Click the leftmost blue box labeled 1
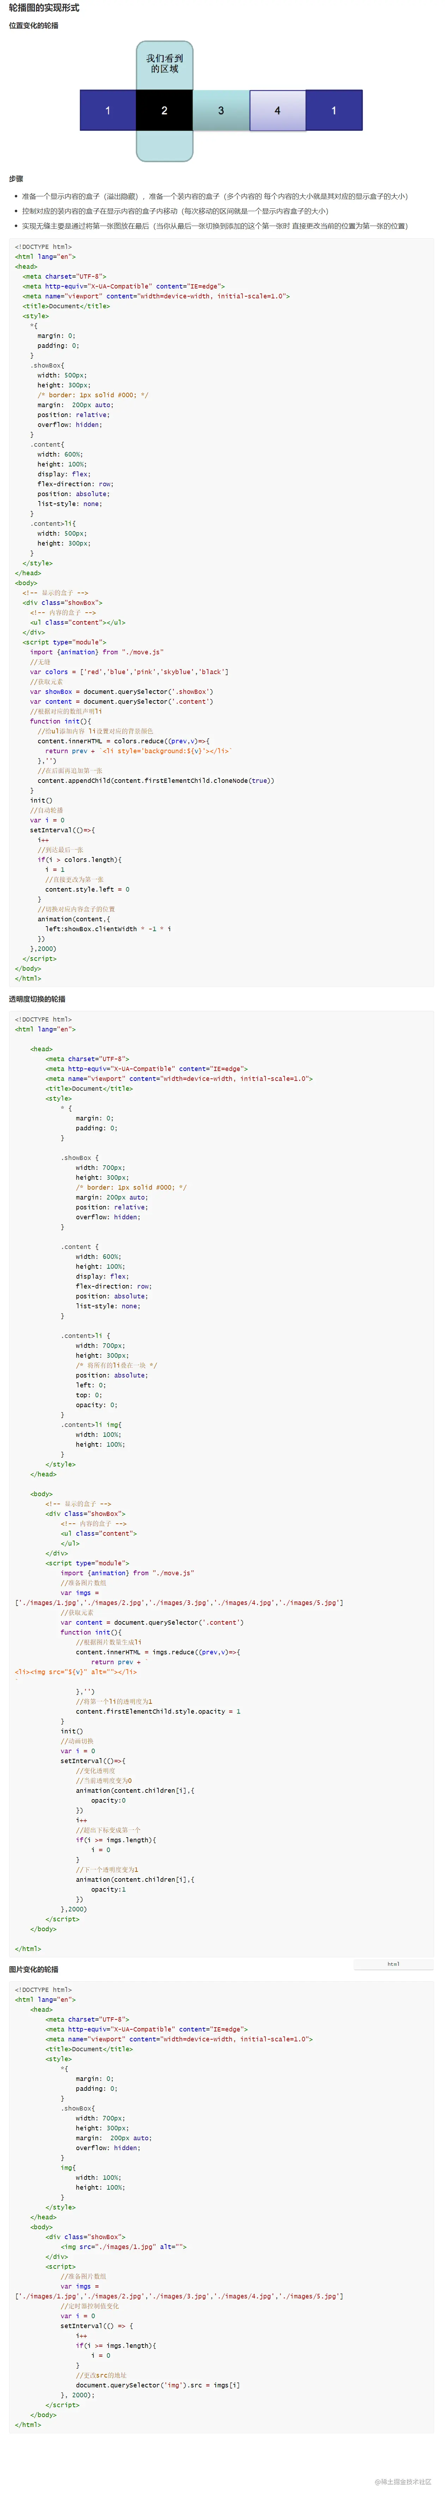This screenshot has width=445, height=2499. click(x=108, y=111)
